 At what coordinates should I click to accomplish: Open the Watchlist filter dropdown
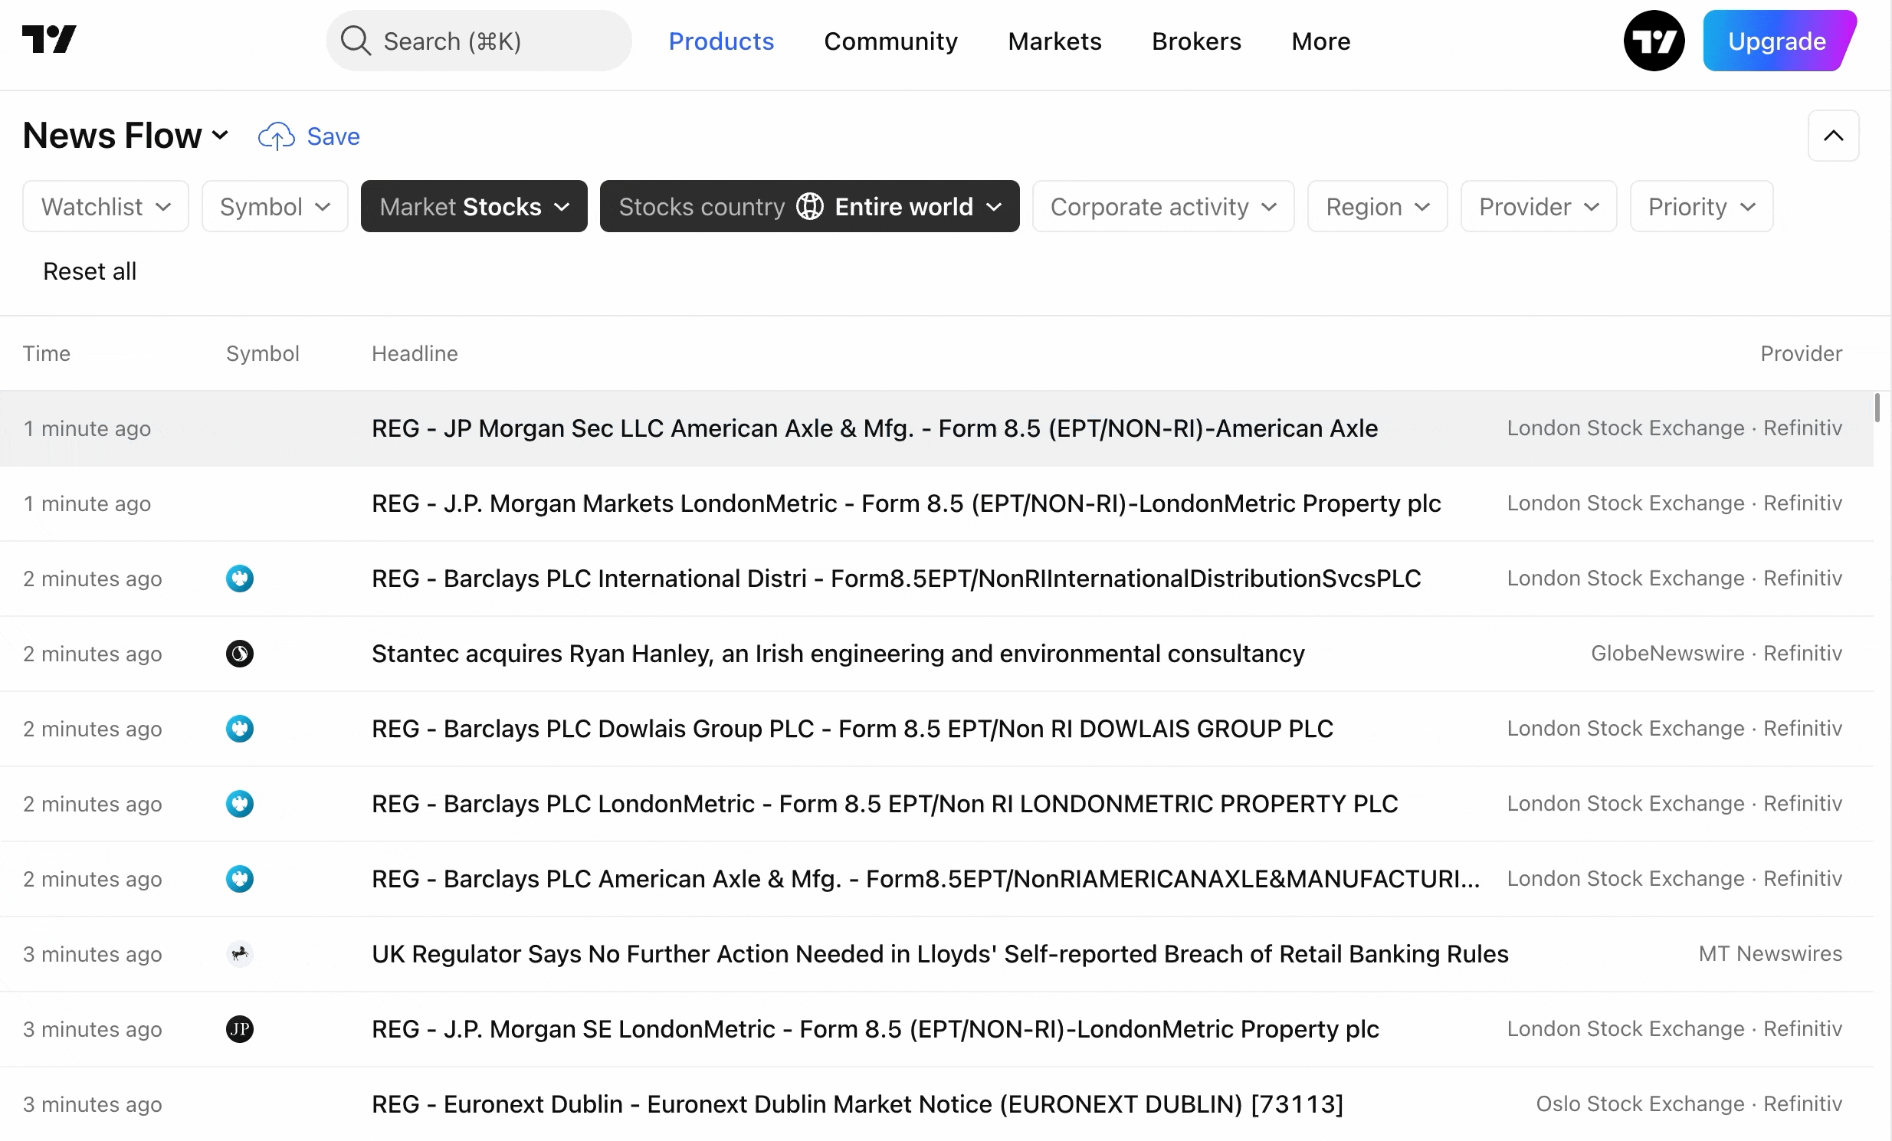[105, 207]
